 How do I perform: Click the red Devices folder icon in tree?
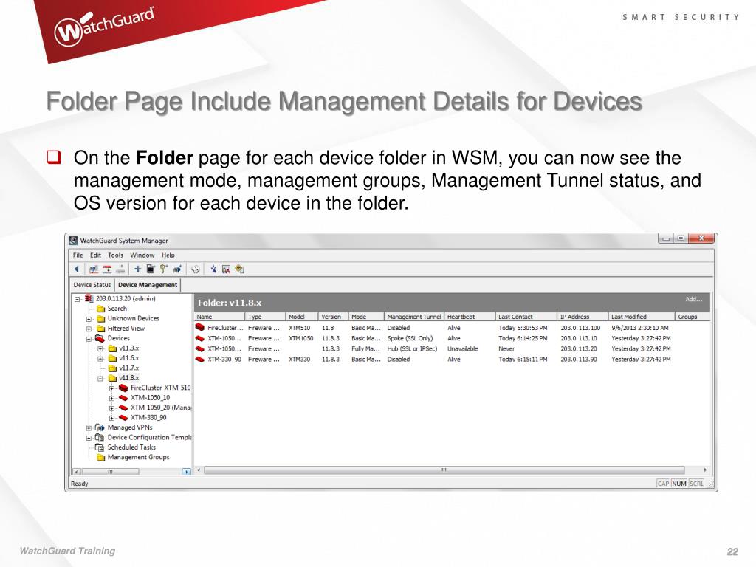click(x=100, y=338)
